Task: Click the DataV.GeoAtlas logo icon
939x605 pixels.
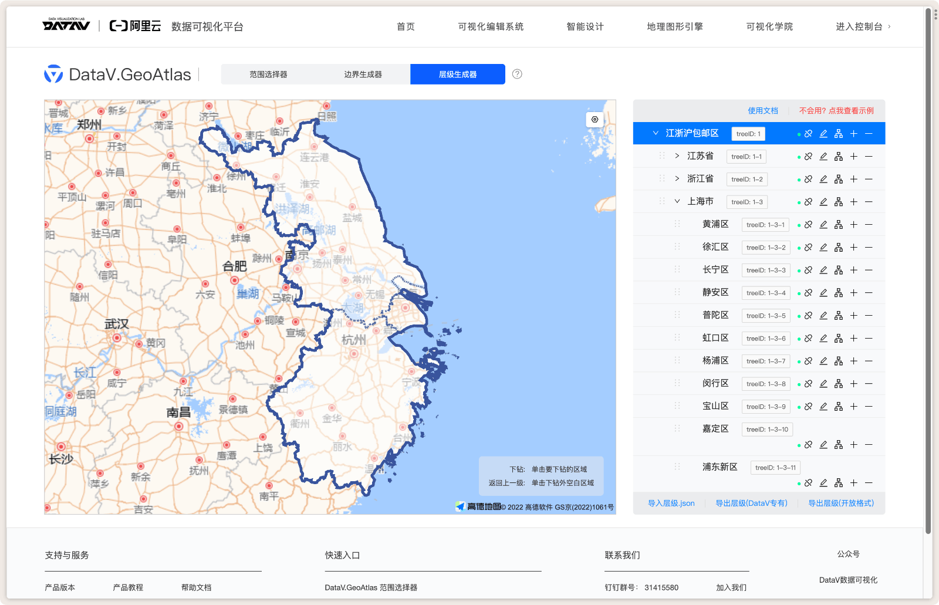Action: (x=53, y=74)
